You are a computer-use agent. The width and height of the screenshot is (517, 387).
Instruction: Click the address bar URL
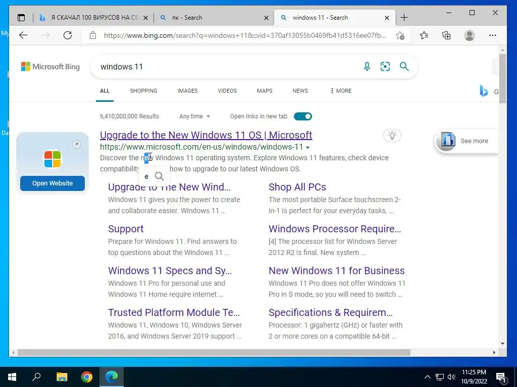(x=245, y=36)
